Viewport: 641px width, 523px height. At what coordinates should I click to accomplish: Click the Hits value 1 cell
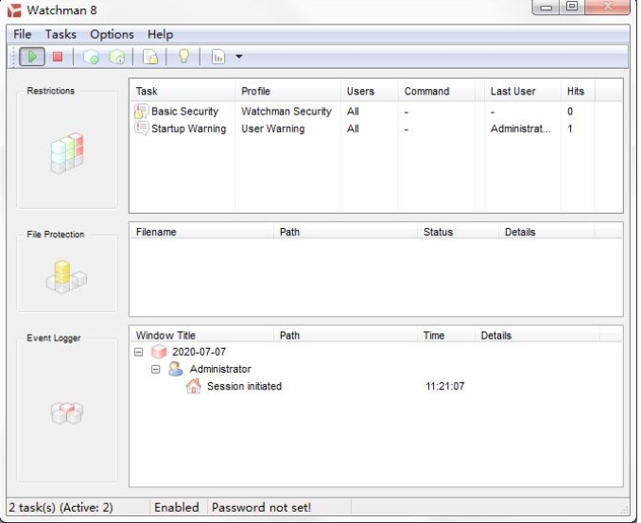click(570, 129)
